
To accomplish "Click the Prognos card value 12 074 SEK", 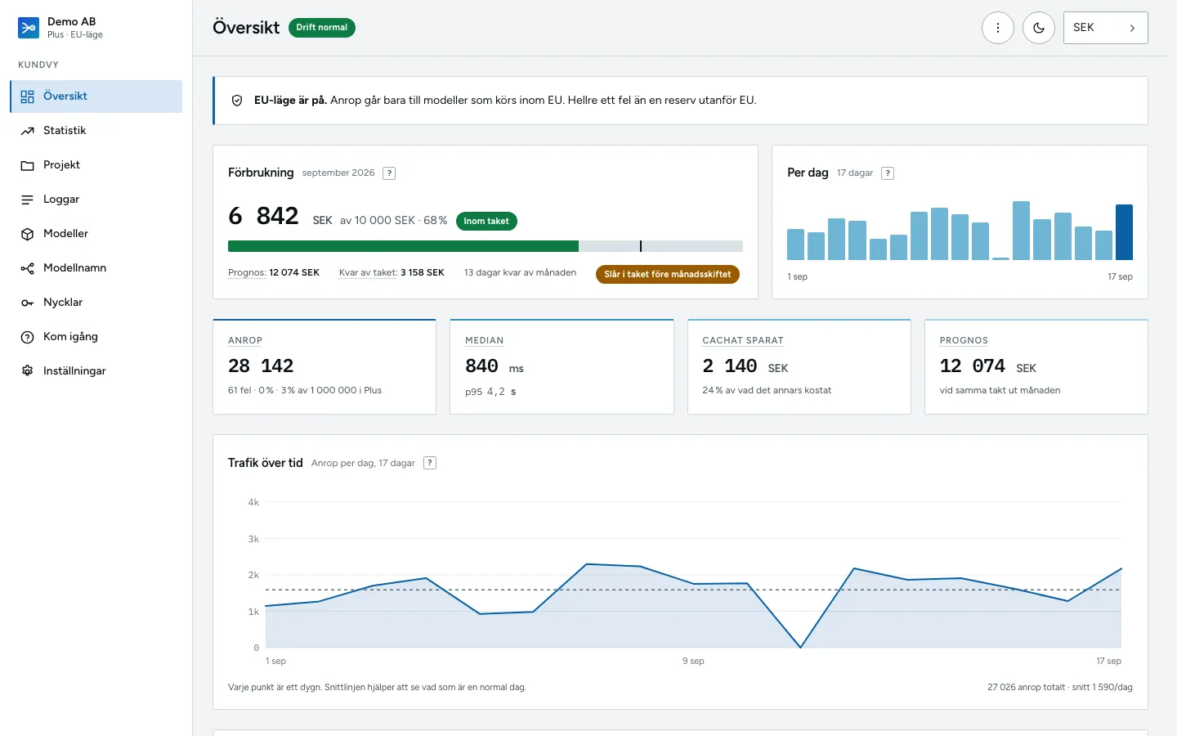I will (988, 366).
